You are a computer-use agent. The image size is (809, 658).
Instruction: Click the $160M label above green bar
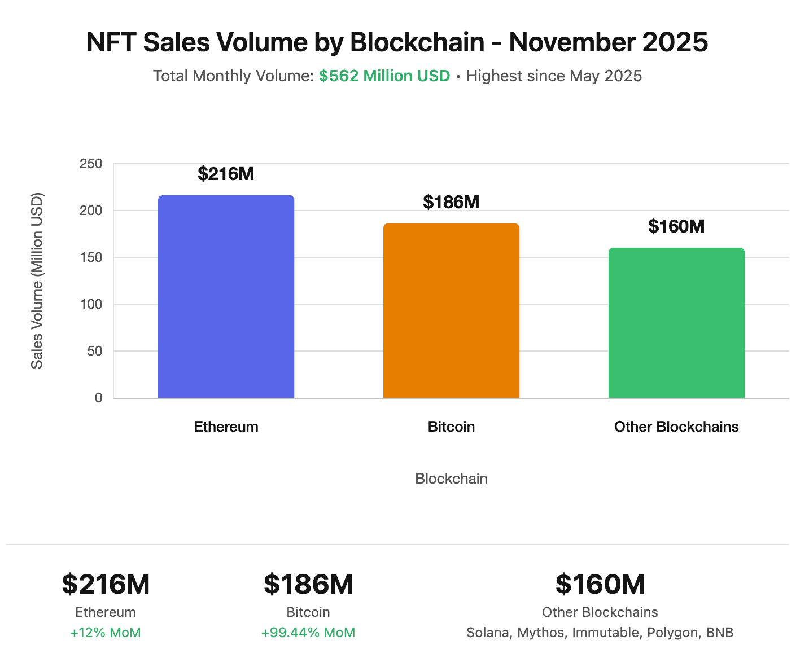point(676,226)
